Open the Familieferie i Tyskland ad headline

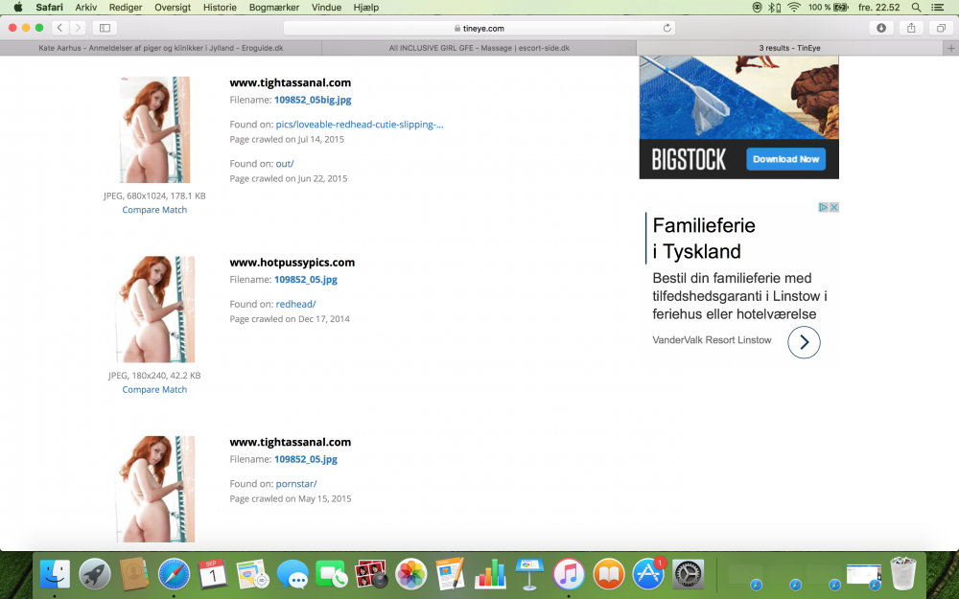tap(704, 239)
